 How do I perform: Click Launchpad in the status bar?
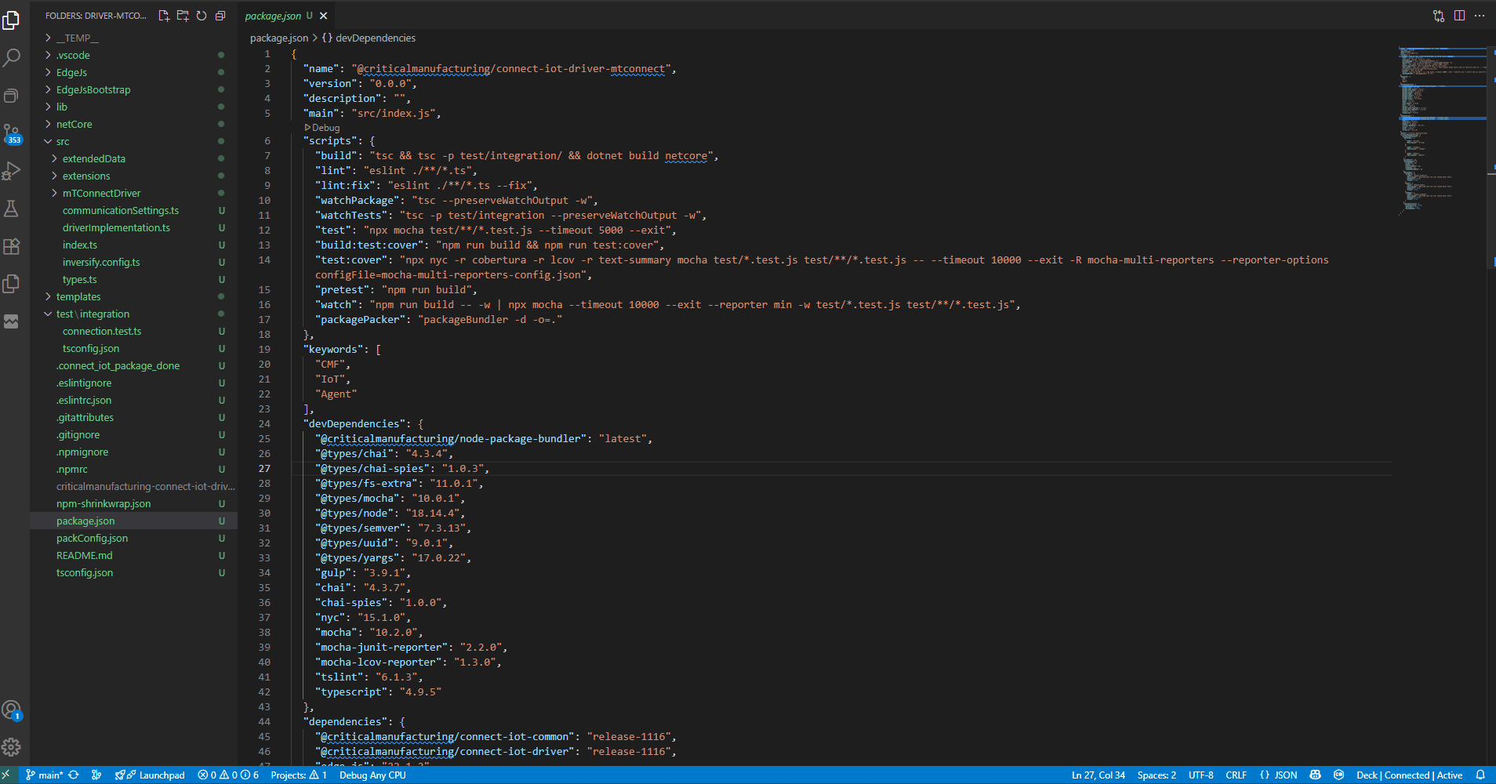pyautogui.click(x=150, y=775)
